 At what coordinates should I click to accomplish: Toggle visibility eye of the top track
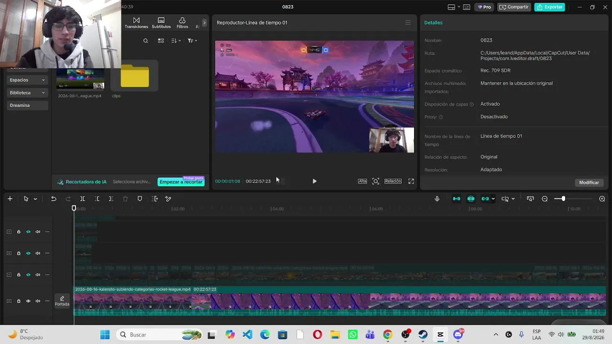point(28,232)
